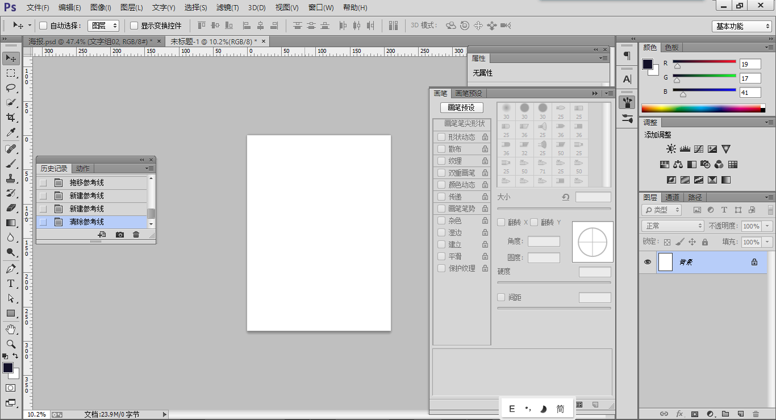Toggle 双重画笔 checkbox
Image resolution: width=776 pixels, height=420 pixels.
pyautogui.click(x=441, y=173)
